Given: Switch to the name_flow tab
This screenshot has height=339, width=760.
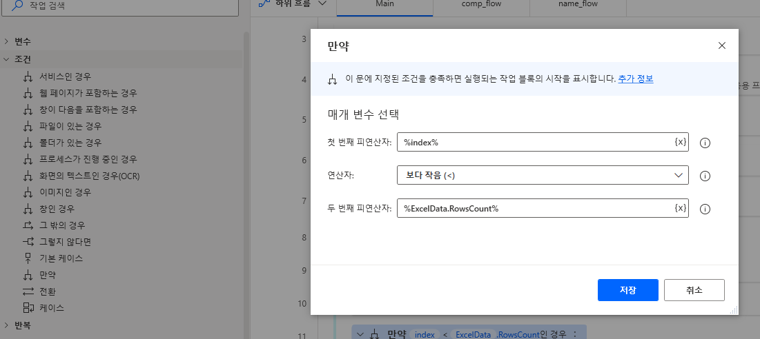Looking at the screenshot, I should click(x=578, y=5).
